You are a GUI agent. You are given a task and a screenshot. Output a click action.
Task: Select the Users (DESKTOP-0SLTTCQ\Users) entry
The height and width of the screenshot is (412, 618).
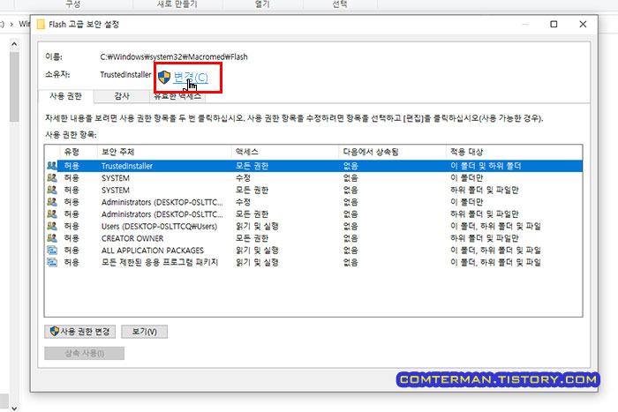(x=313, y=227)
